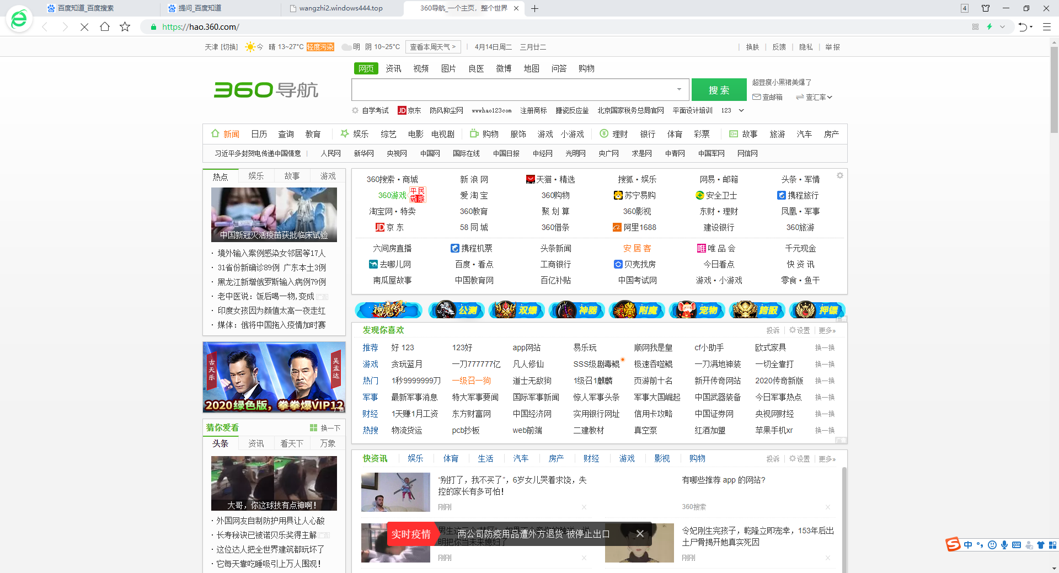Select the 体育 tab in 快资讯
This screenshot has height=573, width=1059.
451,458
